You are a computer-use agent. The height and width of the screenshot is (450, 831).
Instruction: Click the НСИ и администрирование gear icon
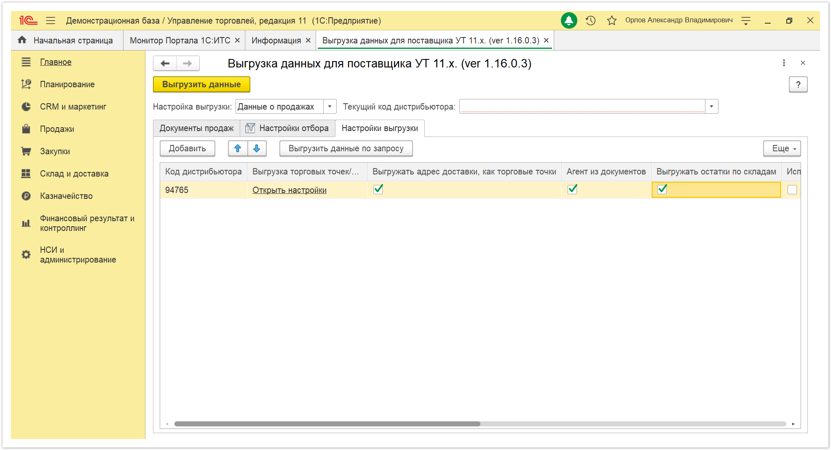coord(26,254)
